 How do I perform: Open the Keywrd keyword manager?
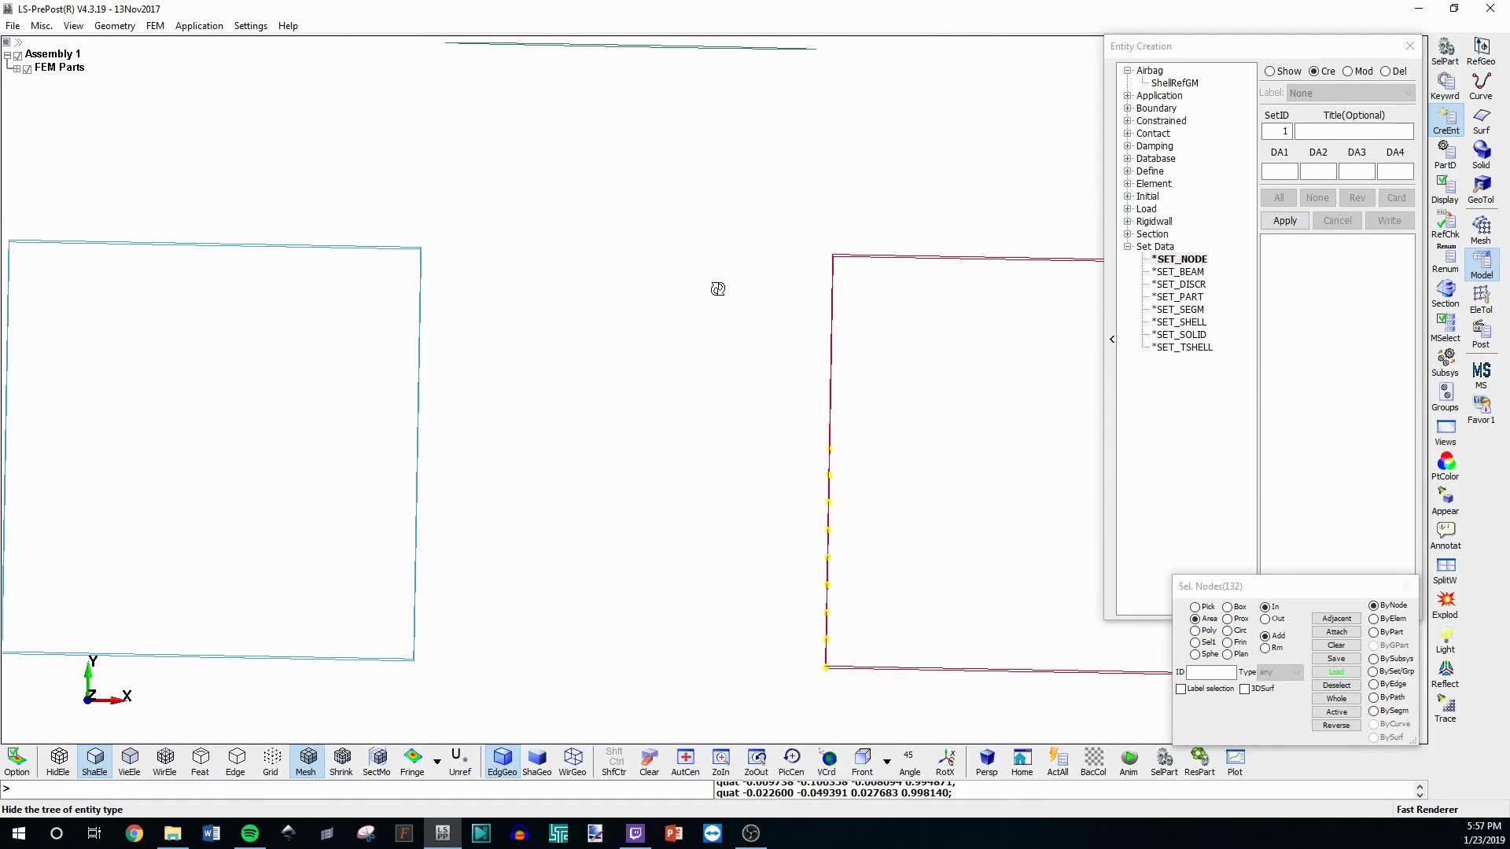point(1446,84)
